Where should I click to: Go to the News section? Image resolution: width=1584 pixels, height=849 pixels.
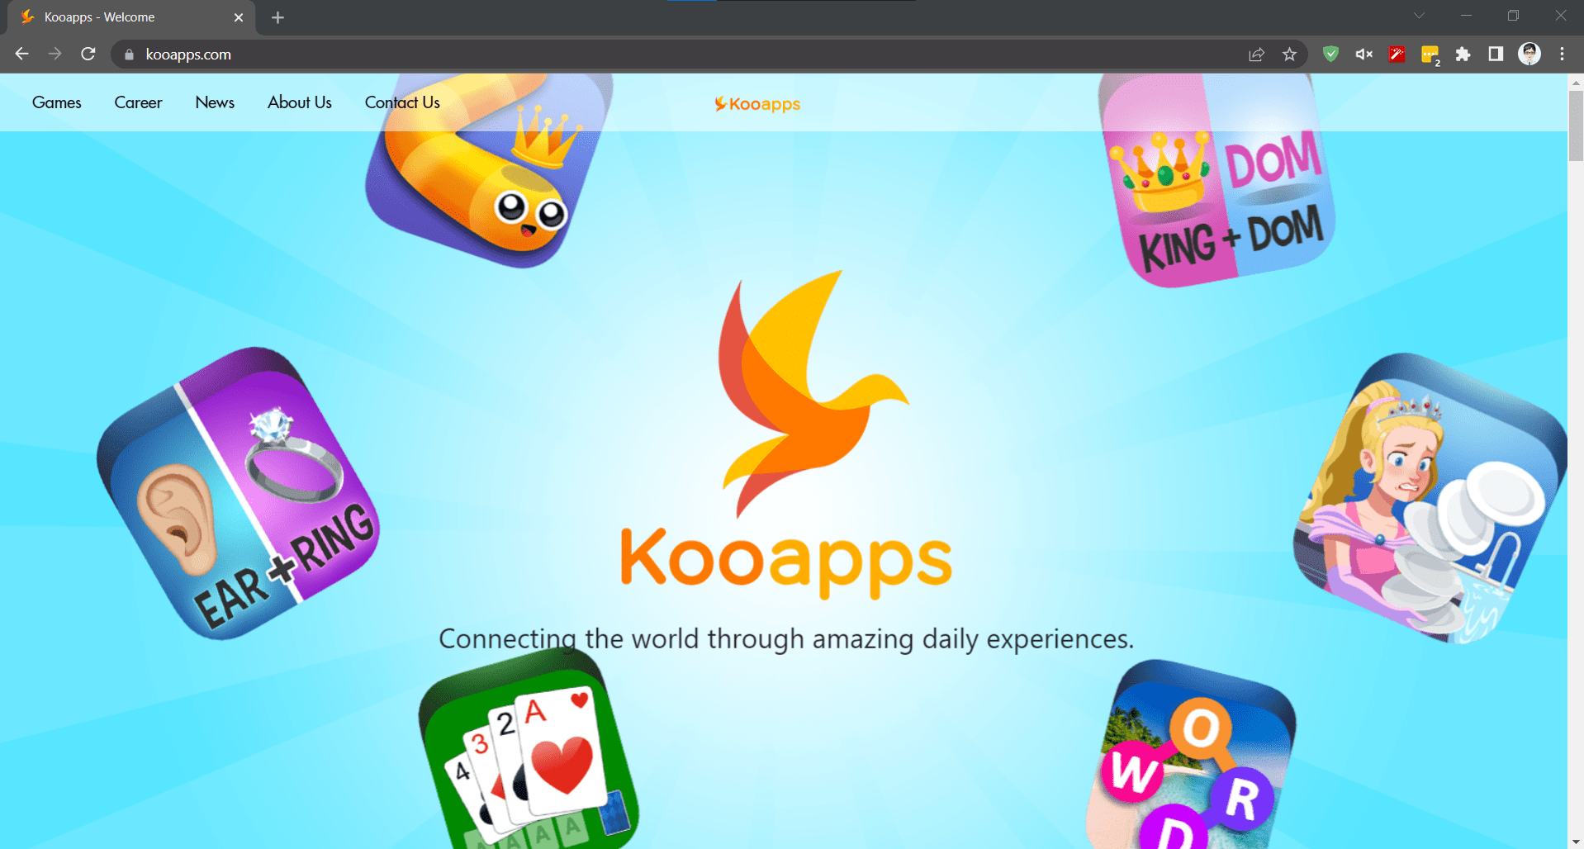tap(215, 102)
